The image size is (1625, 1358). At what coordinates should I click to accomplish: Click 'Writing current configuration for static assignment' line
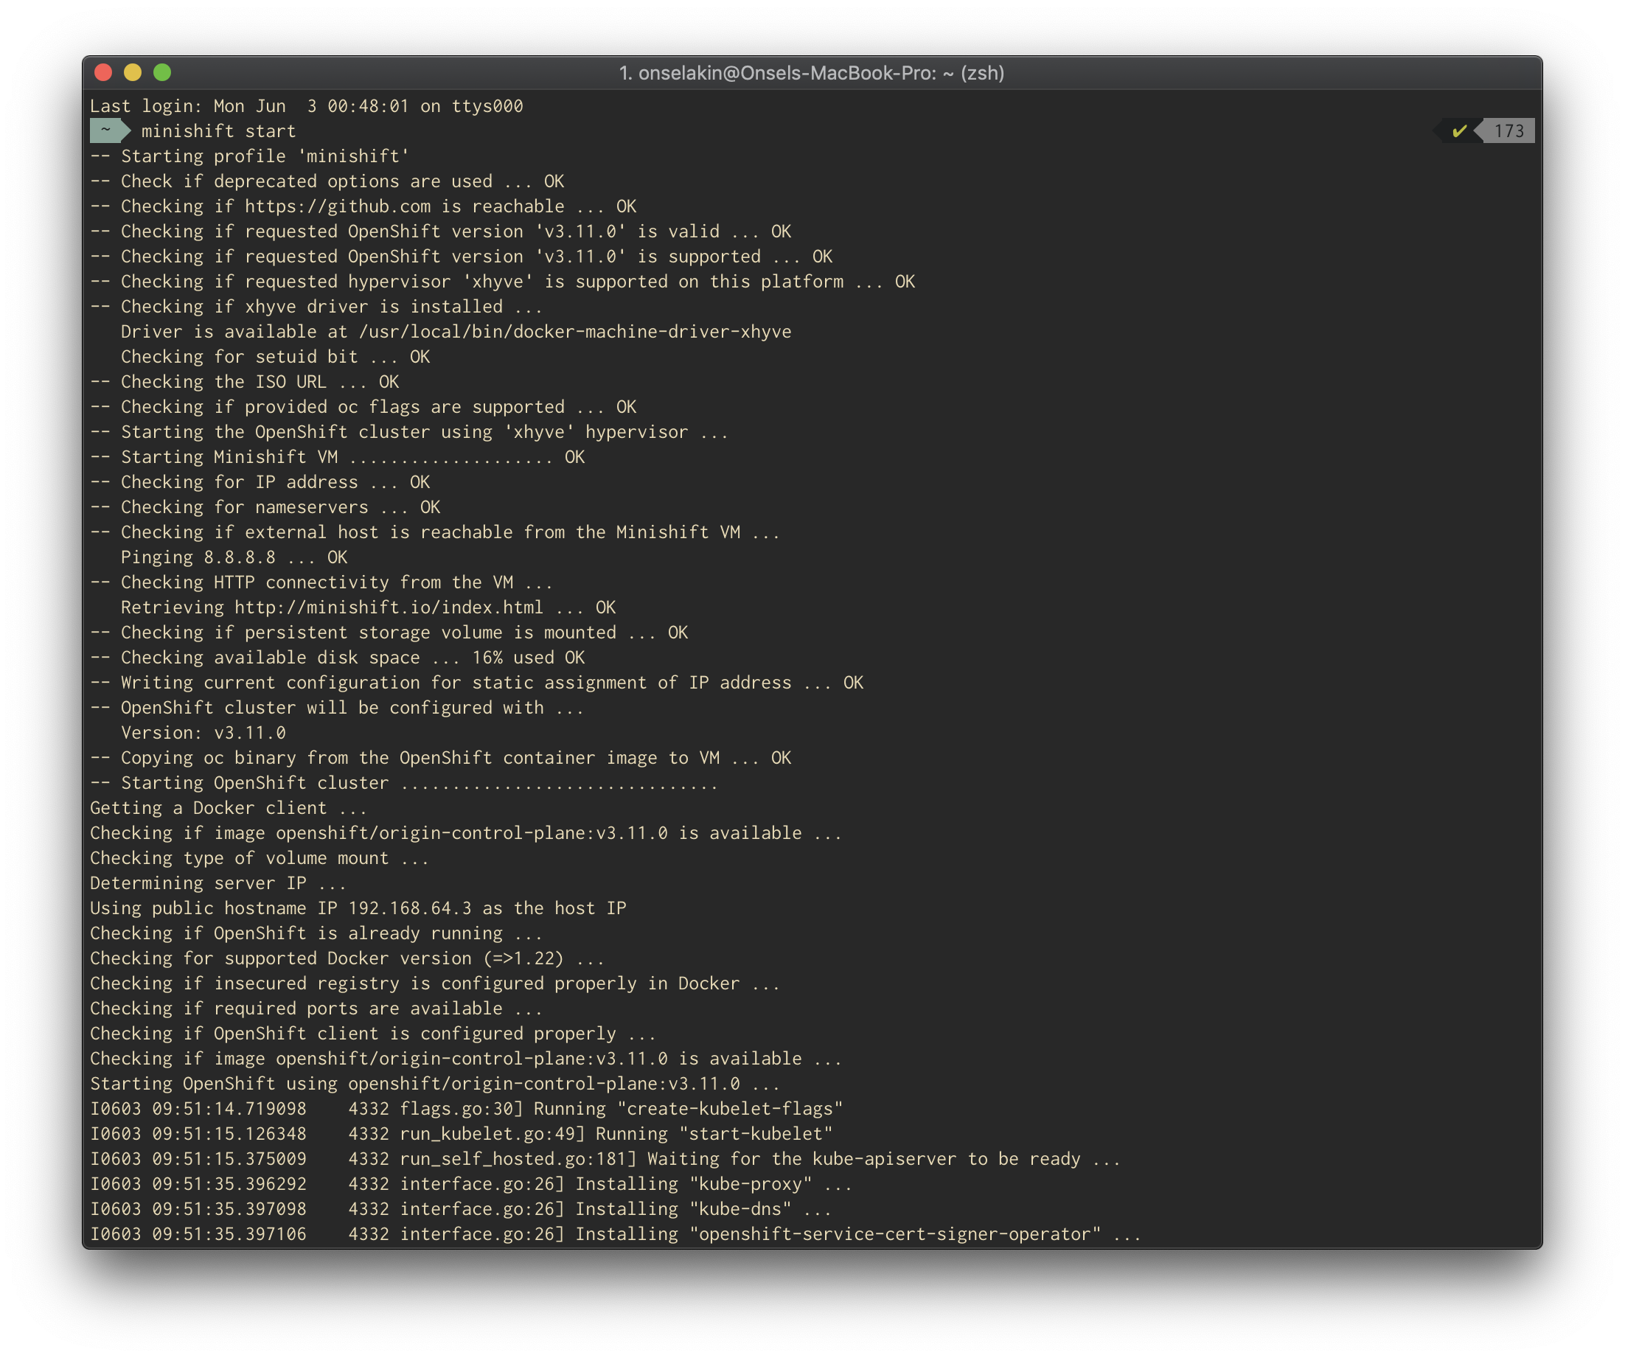(477, 683)
